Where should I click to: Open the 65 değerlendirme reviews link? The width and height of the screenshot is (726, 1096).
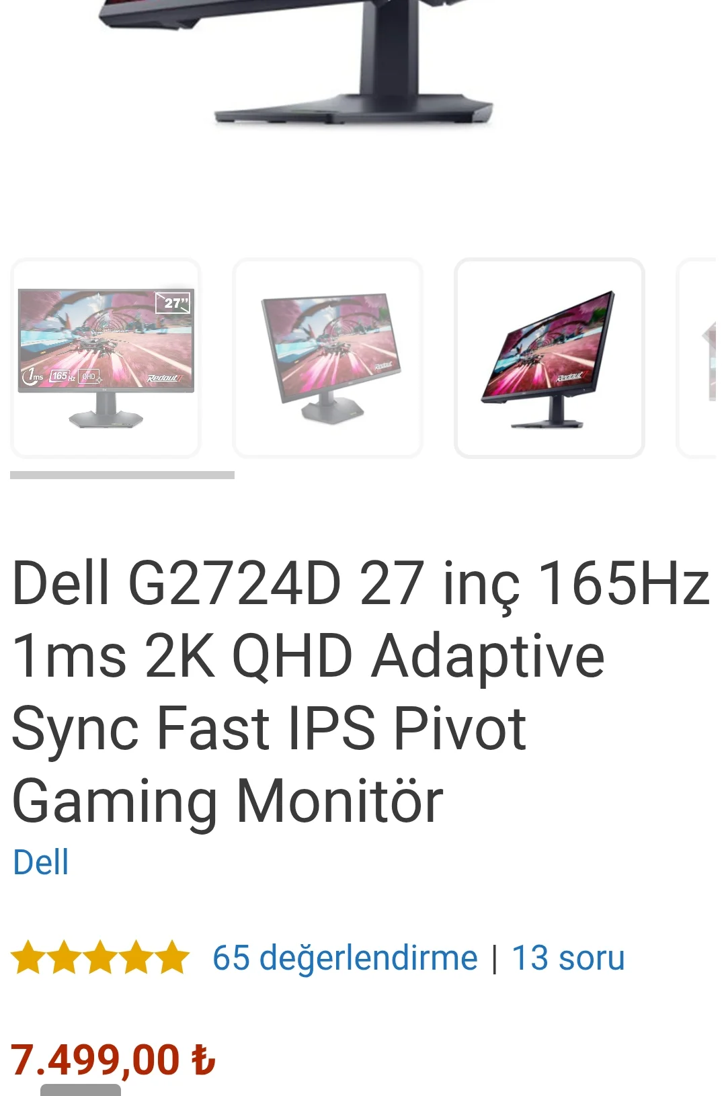345,958
